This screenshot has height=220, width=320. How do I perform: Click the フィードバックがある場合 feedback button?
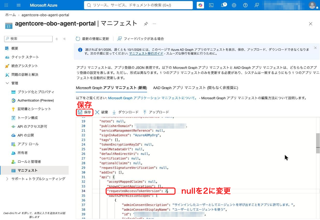pos(141,39)
